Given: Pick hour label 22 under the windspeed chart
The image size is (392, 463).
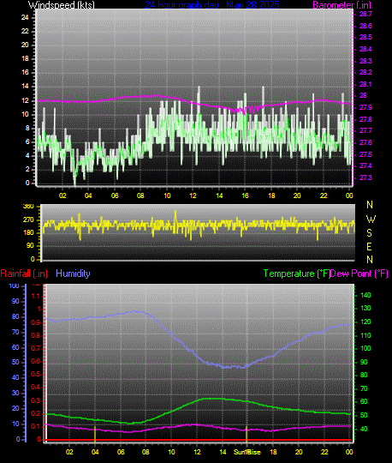Looking at the screenshot, I should tap(324, 195).
